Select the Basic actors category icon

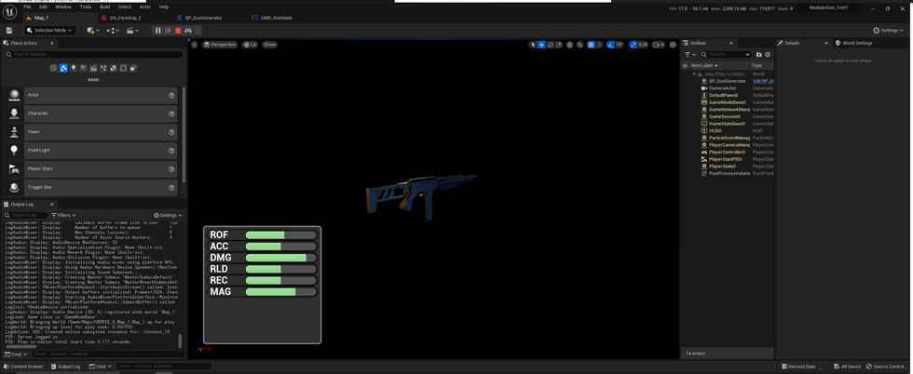(x=63, y=68)
